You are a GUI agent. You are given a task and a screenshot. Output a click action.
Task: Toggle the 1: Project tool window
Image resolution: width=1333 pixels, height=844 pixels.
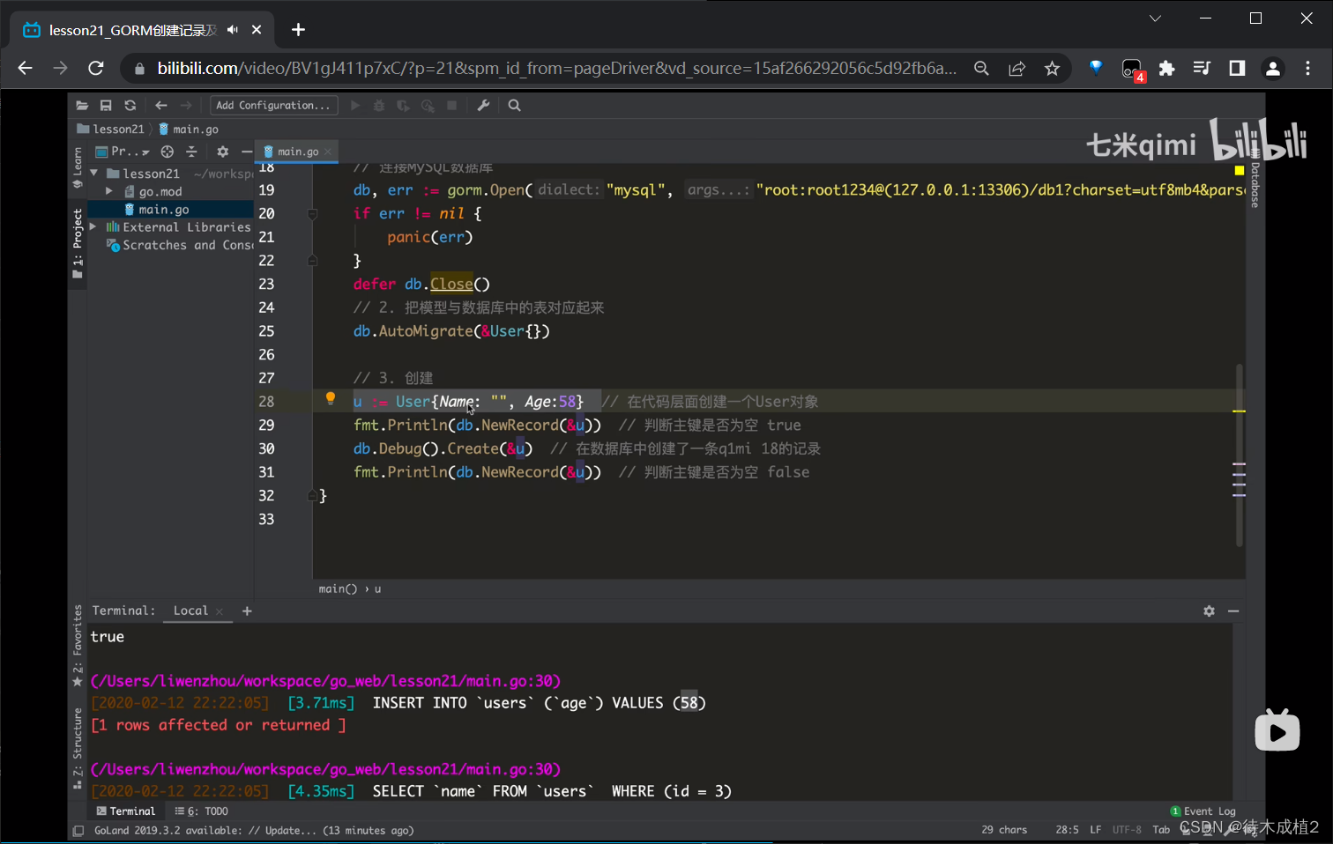coord(78,244)
